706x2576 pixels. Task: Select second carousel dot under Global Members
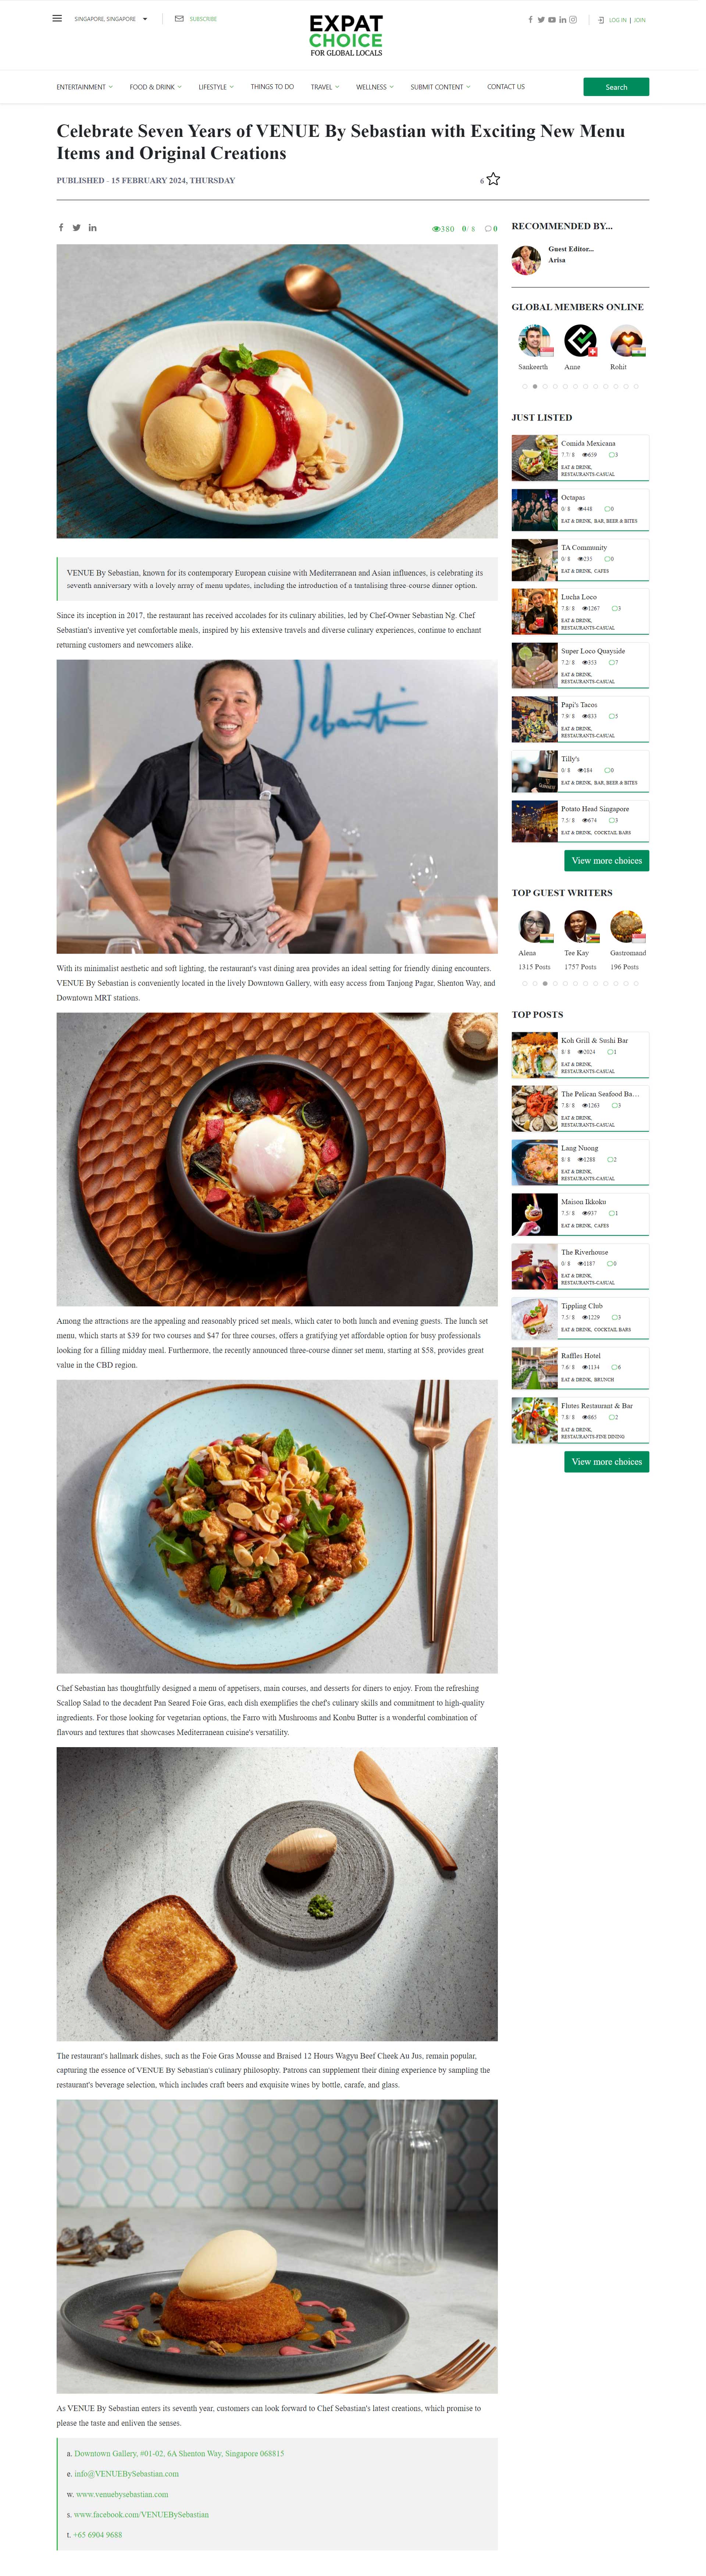click(535, 386)
